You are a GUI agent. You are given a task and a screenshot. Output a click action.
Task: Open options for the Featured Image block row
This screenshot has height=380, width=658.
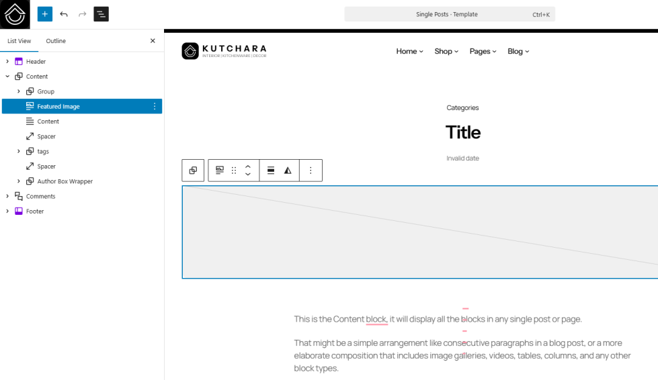coord(155,107)
